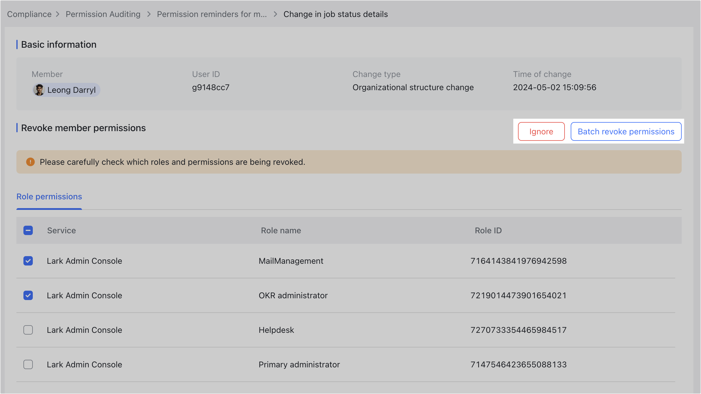Open the truncated Permission reminders breadcrumb
Viewport: 701px width, 394px height.
point(212,14)
